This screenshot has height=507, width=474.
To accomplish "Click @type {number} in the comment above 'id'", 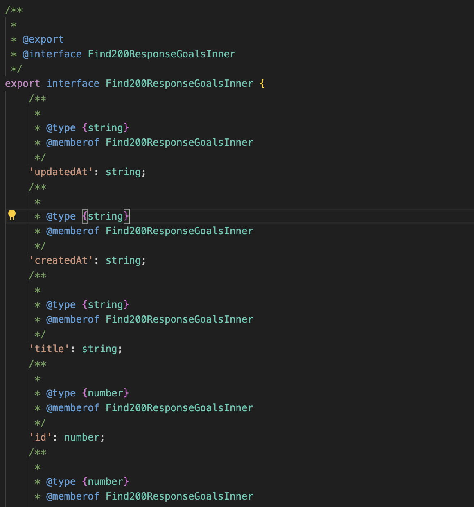I will coord(88,393).
